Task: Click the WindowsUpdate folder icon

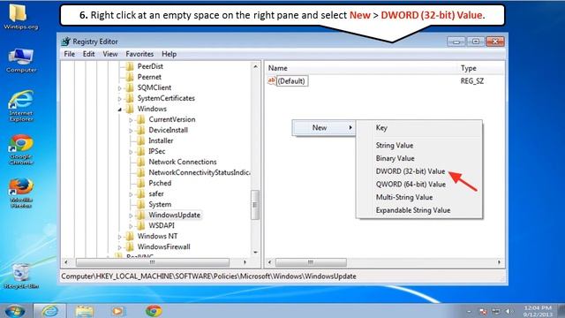Action: [140, 215]
